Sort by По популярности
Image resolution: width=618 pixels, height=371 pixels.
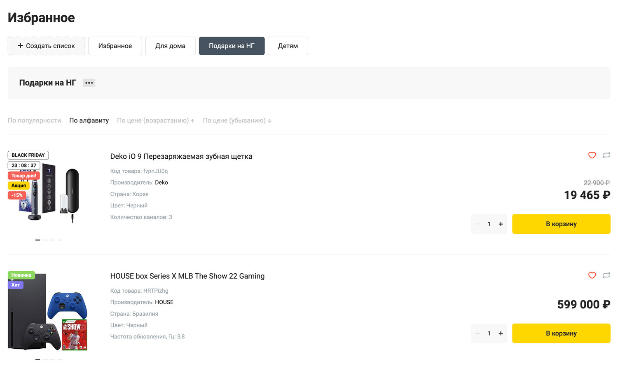click(x=34, y=120)
